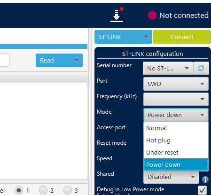
Task: Choose Power down in the Mode list
Action: 176,164
